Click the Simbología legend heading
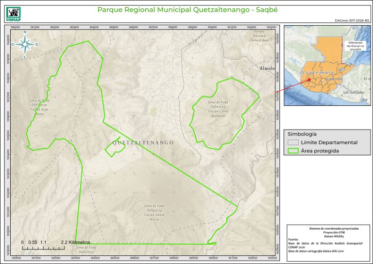The width and height of the screenshot is (373, 264). (x=302, y=133)
